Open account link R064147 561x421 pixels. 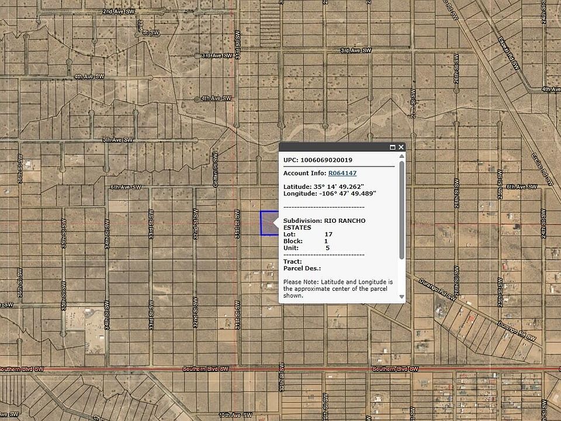(x=342, y=173)
